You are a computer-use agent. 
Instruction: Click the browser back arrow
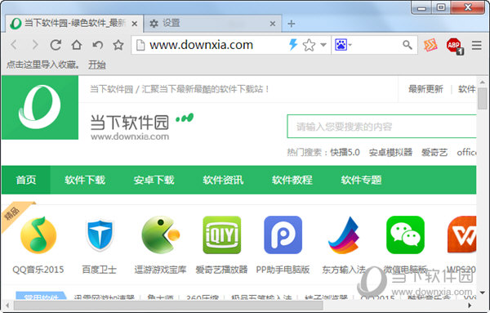click(14, 45)
